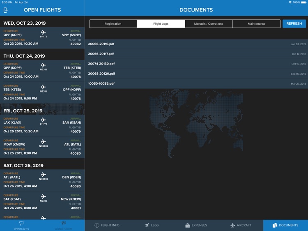Tap airplane icon of LAX to SAN flight
This screenshot has height=231, width=308.
pyautogui.click(x=44, y=120)
